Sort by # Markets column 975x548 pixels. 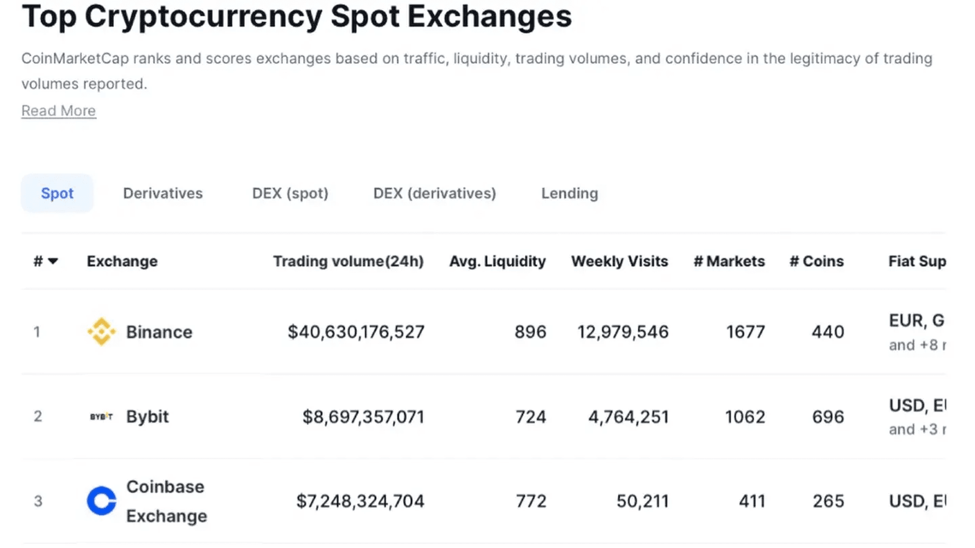(x=728, y=261)
